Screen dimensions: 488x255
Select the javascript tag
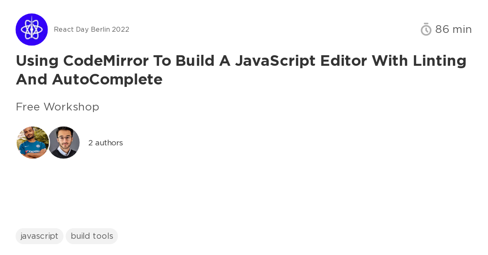pos(39,236)
